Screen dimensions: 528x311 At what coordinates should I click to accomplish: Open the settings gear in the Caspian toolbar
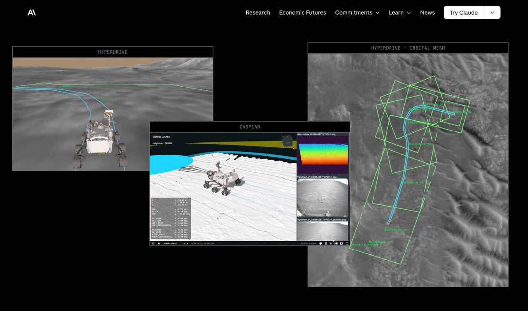(x=326, y=243)
